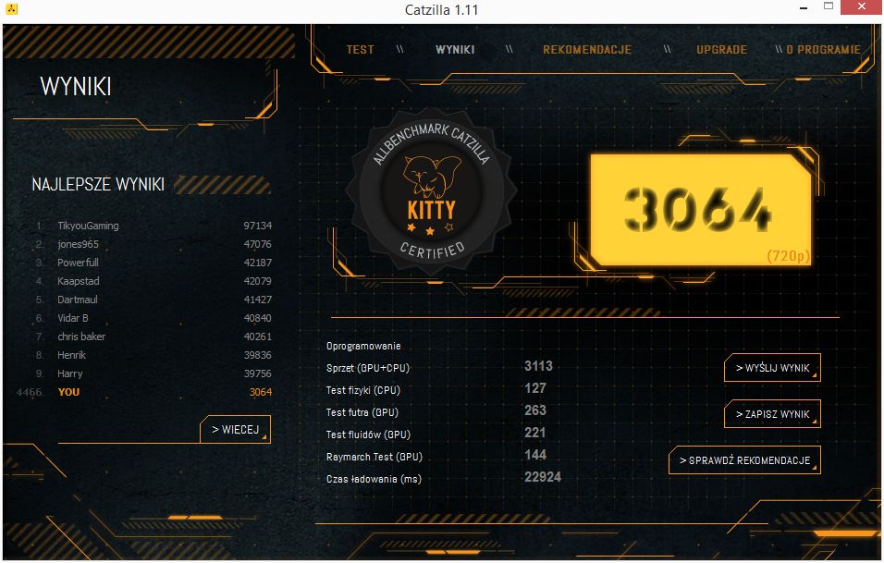884x563 pixels.
Task: Show more scores with WIĘCEJ
Action: [236, 430]
